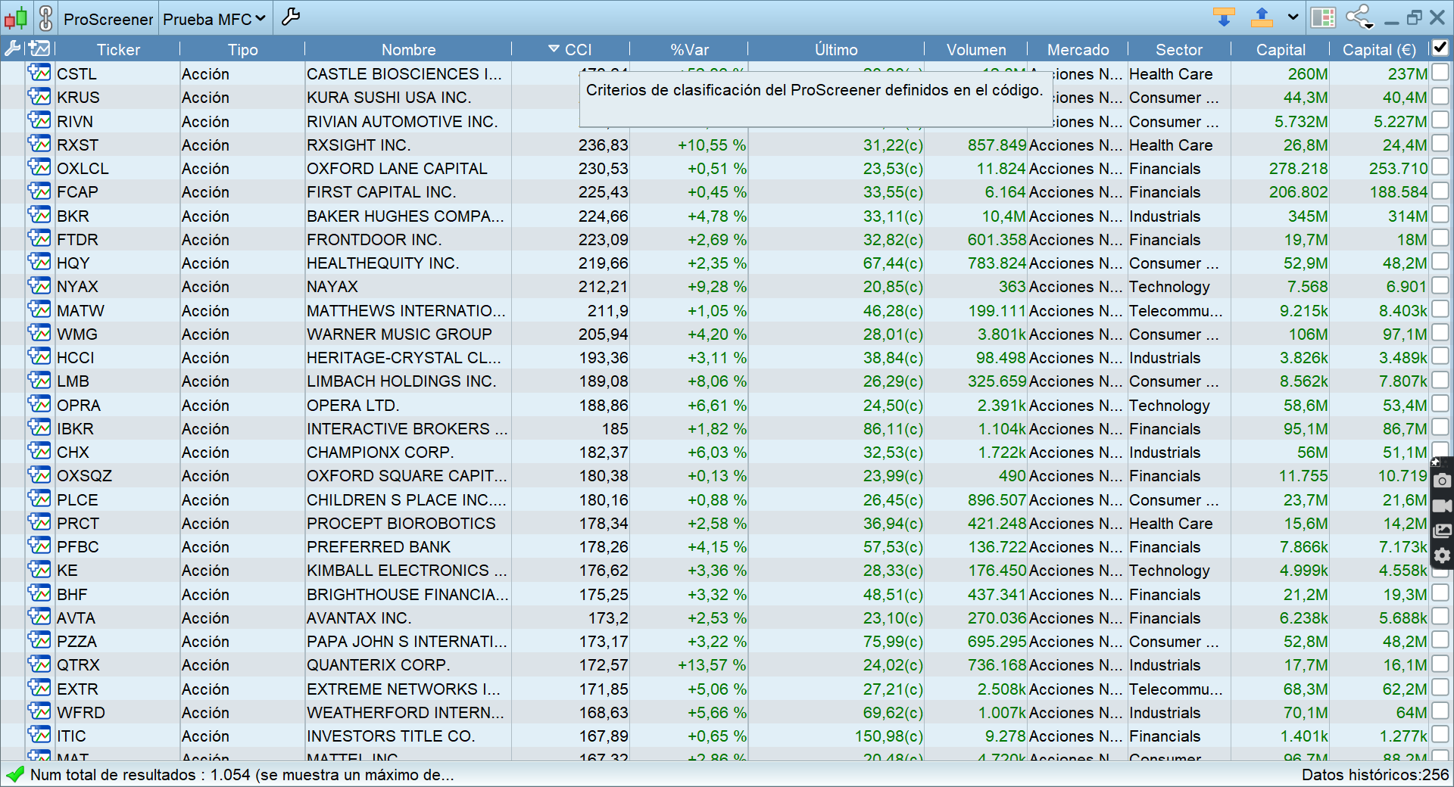Sort by the Sector column header
Image resolution: width=1454 pixels, height=787 pixels.
pos(1179,50)
